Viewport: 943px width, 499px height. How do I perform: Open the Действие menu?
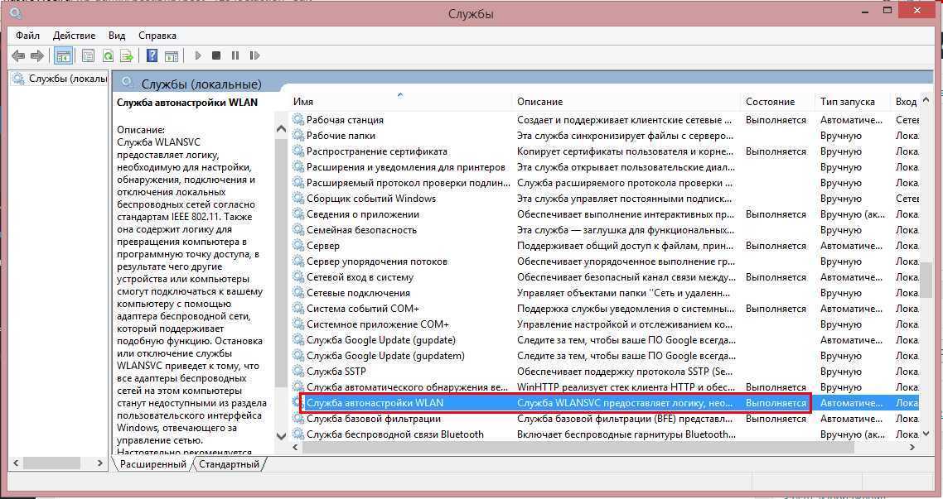(74, 36)
